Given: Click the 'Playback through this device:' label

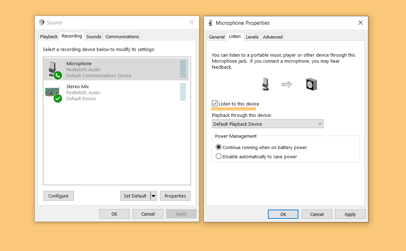Looking at the screenshot, I should [242, 115].
